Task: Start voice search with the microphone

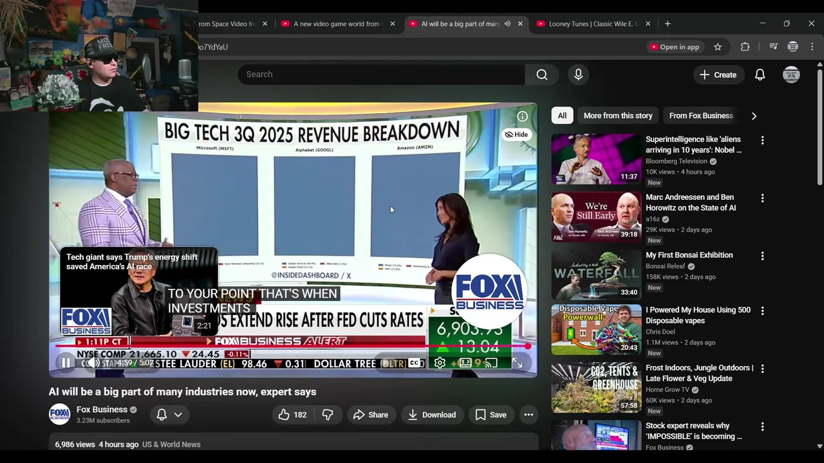Action: tap(578, 75)
